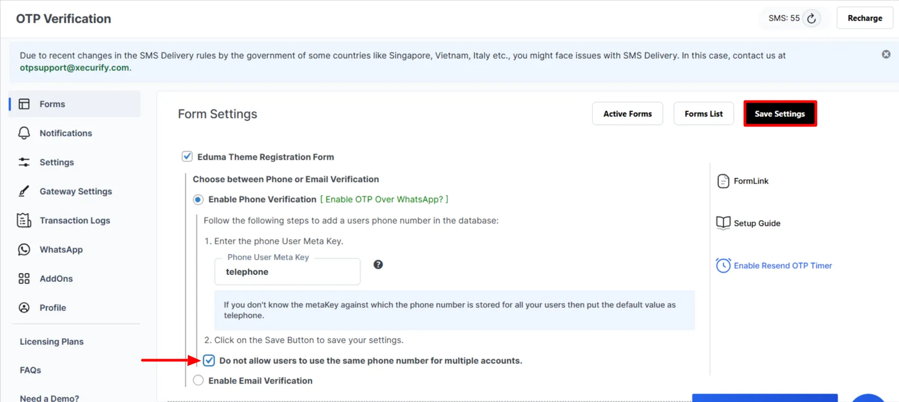The width and height of the screenshot is (899, 402).
Task: Select the Enable Email Verification option
Action: pyautogui.click(x=198, y=380)
